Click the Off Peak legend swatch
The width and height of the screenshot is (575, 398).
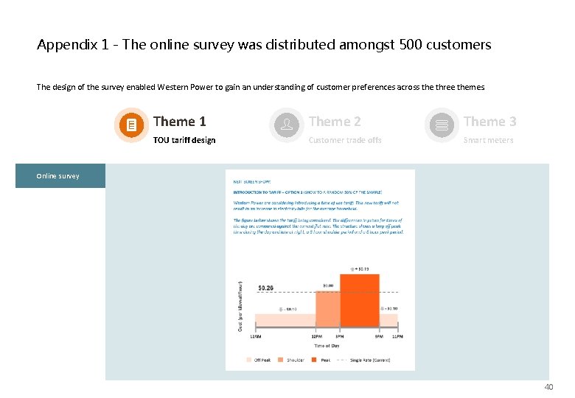click(x=249, y=360)
